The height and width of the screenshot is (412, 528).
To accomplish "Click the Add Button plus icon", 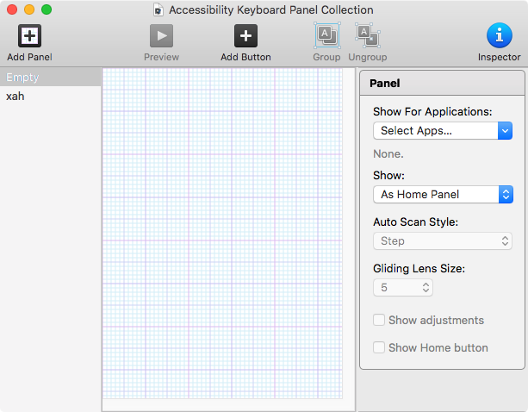I will click(x=245, y=36).
